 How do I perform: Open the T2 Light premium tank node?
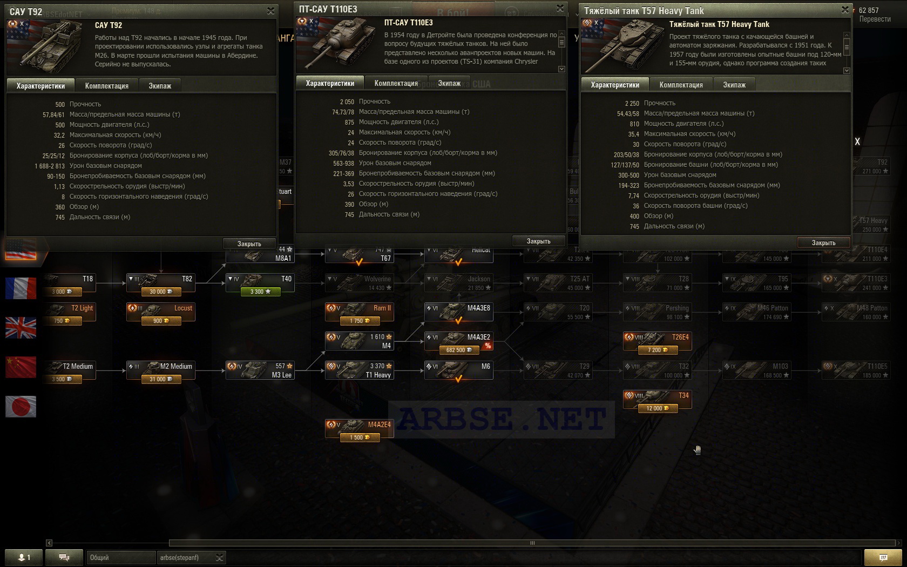click(70, 313)
